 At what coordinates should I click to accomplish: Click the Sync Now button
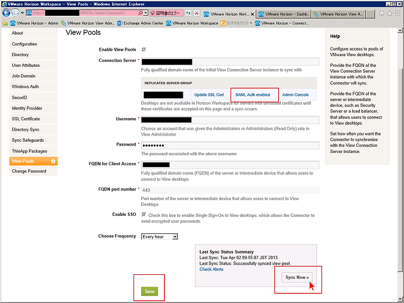(297, 277)
